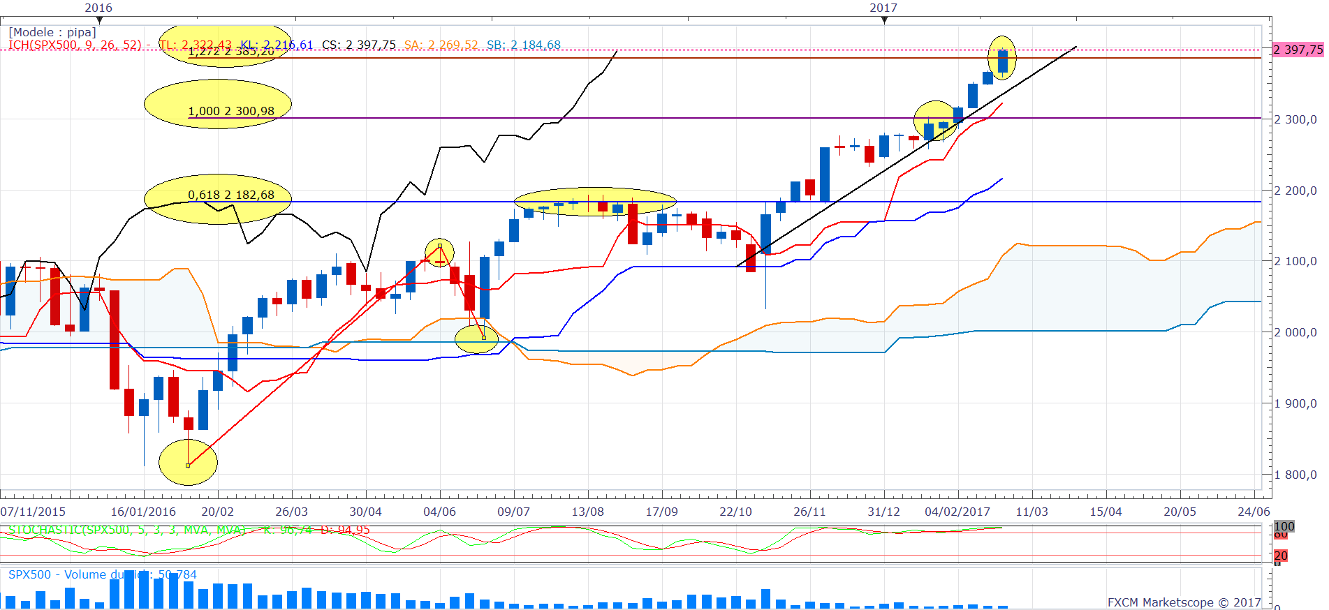Click the [Modele : pipa] template label
Image resolution: width=1329 pixels, height=610 pixels.
52,32
